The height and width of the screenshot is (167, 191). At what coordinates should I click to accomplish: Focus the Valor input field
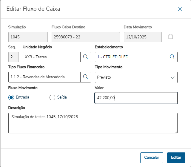point(136,98)
